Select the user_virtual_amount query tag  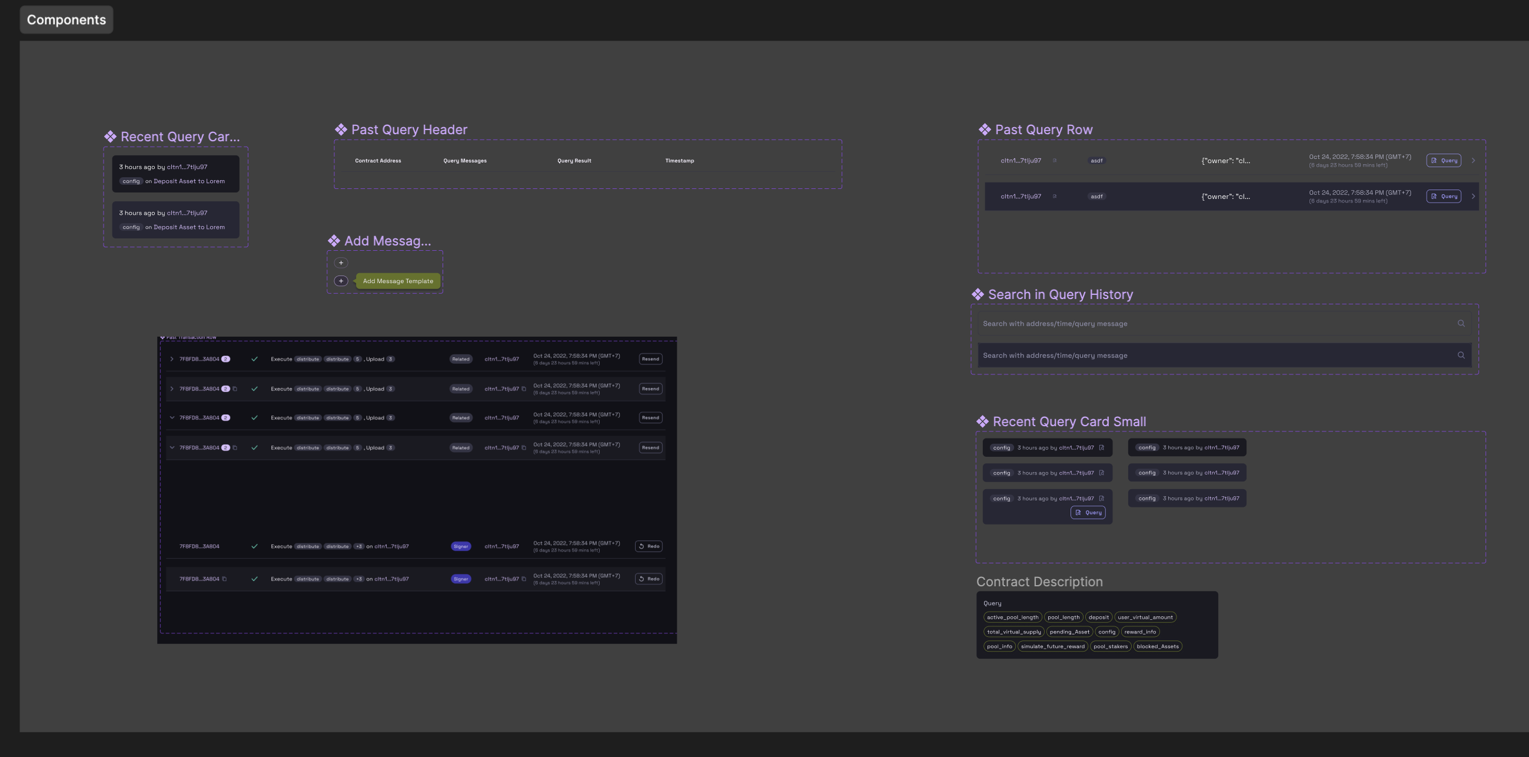click(1145, 617)
